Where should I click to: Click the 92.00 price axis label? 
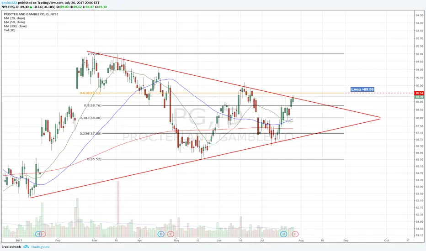(419, 54)
